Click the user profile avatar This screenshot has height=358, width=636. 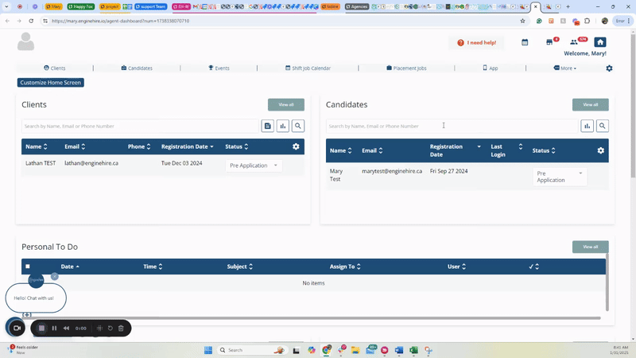click(x=26, y=41)
